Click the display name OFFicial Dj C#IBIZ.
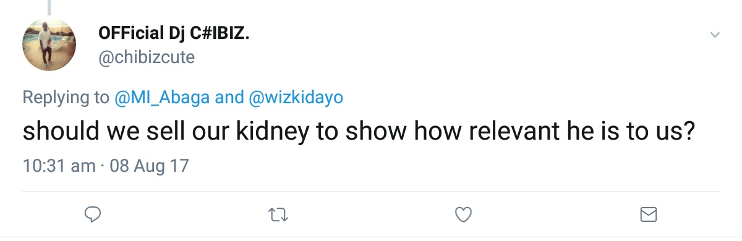This screenshot has width=742, height=241. click(x=174, y=35)
